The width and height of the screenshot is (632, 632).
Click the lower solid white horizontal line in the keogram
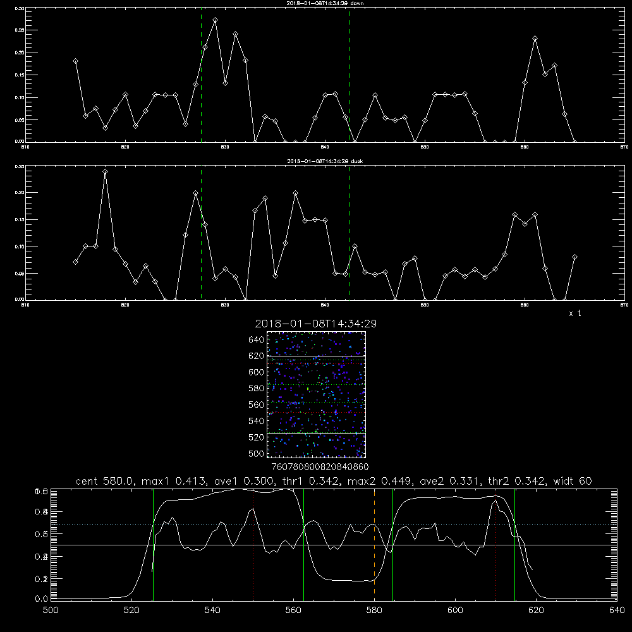[317, 433]
